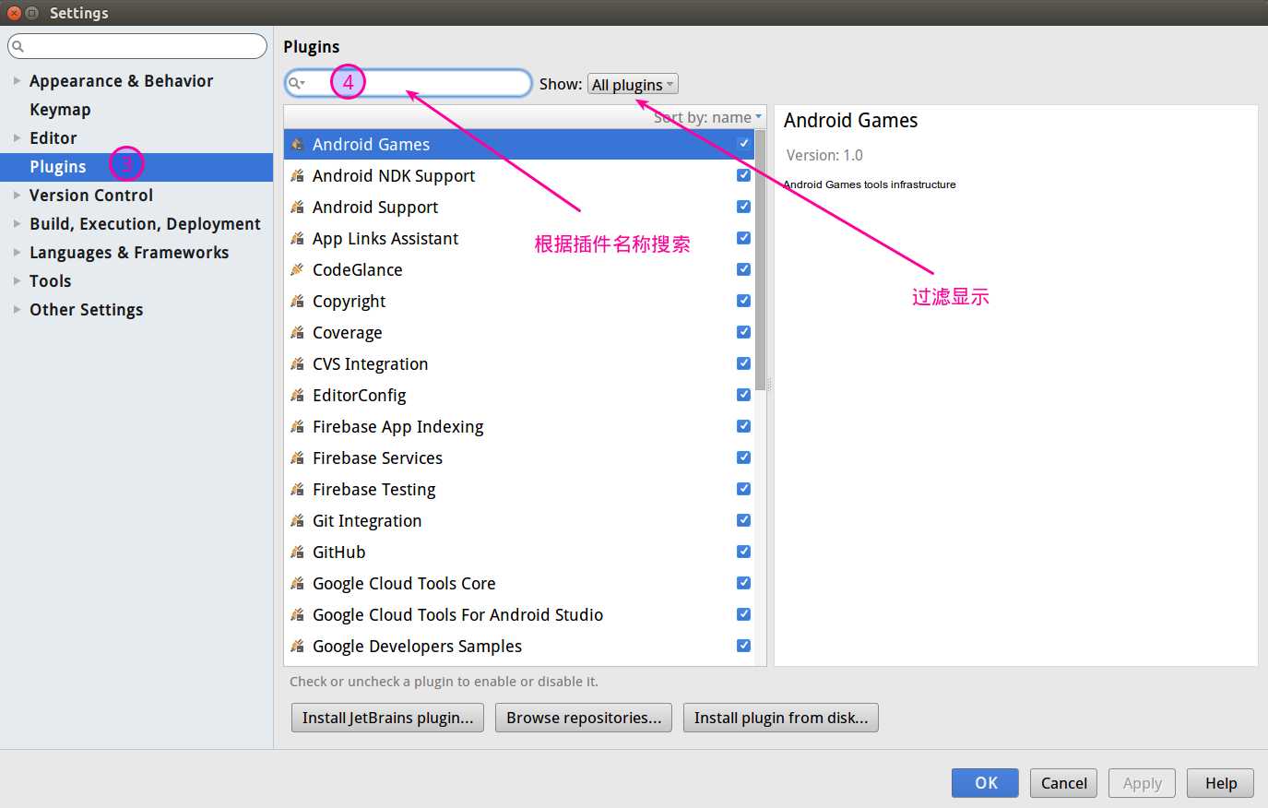
Task: Open Version Control settings
Action: [x=91, y=196]
